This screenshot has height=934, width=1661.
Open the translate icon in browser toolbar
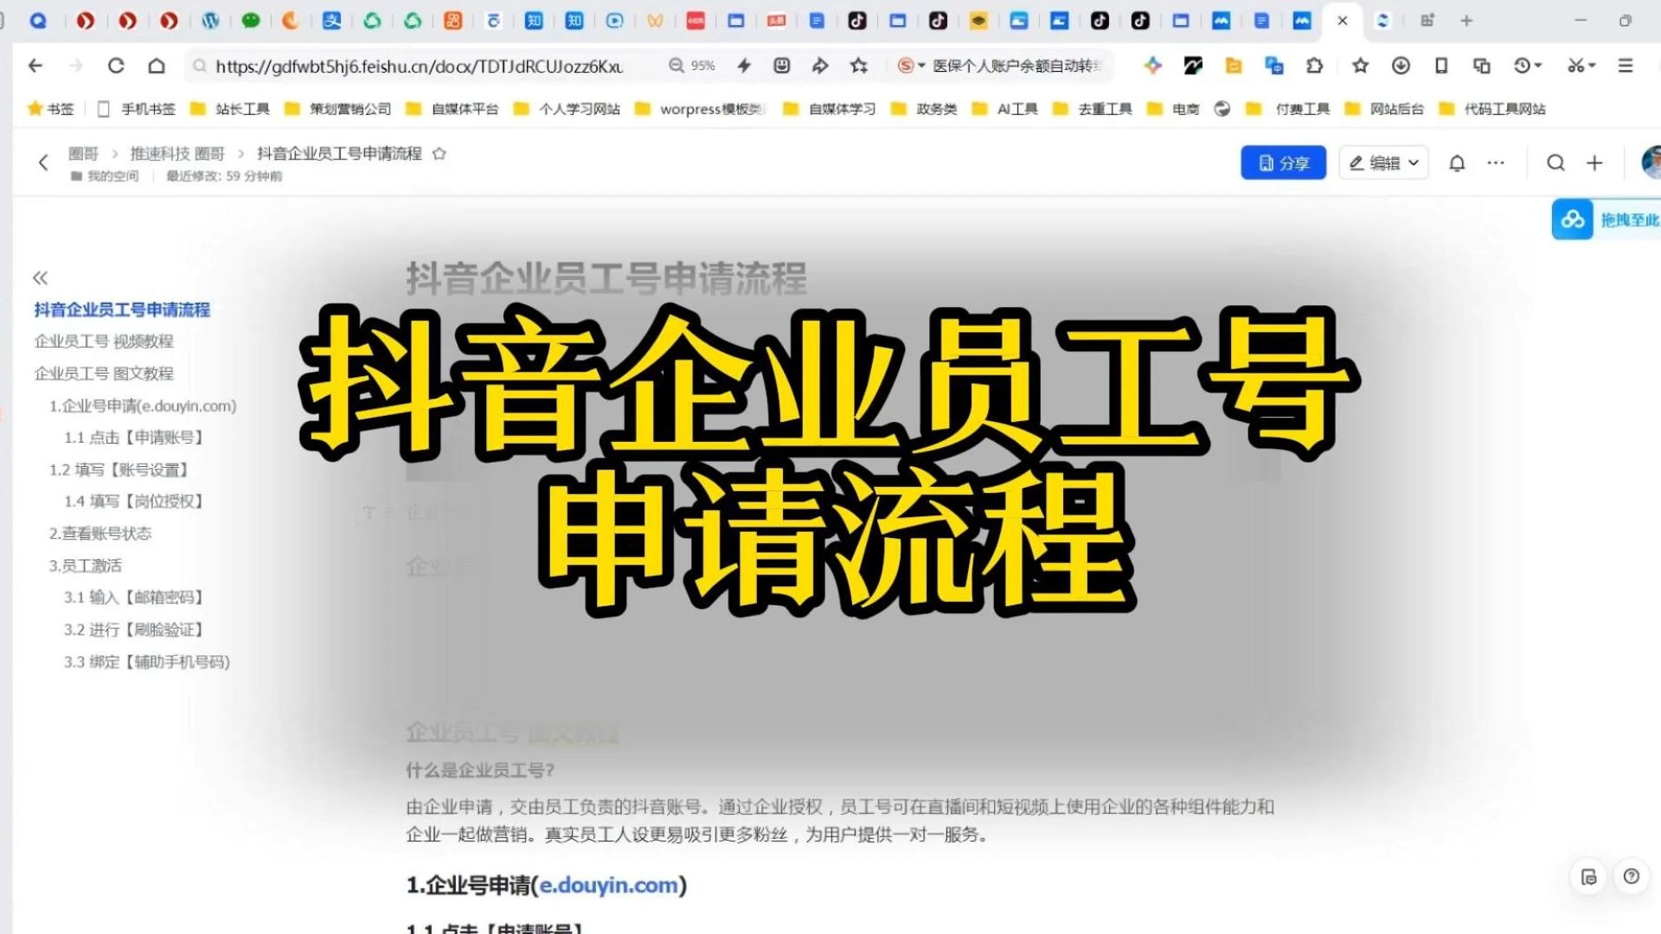[1274, 66]
